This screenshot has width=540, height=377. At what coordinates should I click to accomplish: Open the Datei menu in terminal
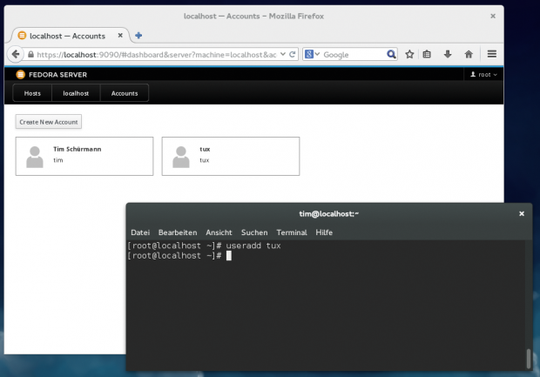(139, 232)
